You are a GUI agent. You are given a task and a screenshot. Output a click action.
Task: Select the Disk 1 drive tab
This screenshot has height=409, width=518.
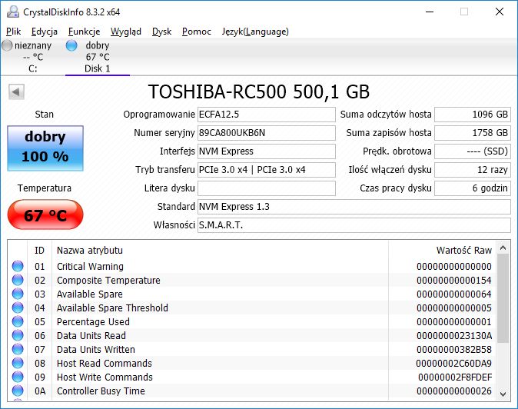click(x=97, y=57)
